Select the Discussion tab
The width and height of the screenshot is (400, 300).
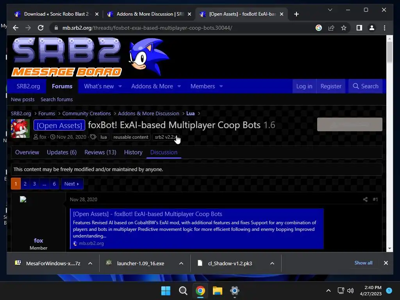(x=164, y=152)
